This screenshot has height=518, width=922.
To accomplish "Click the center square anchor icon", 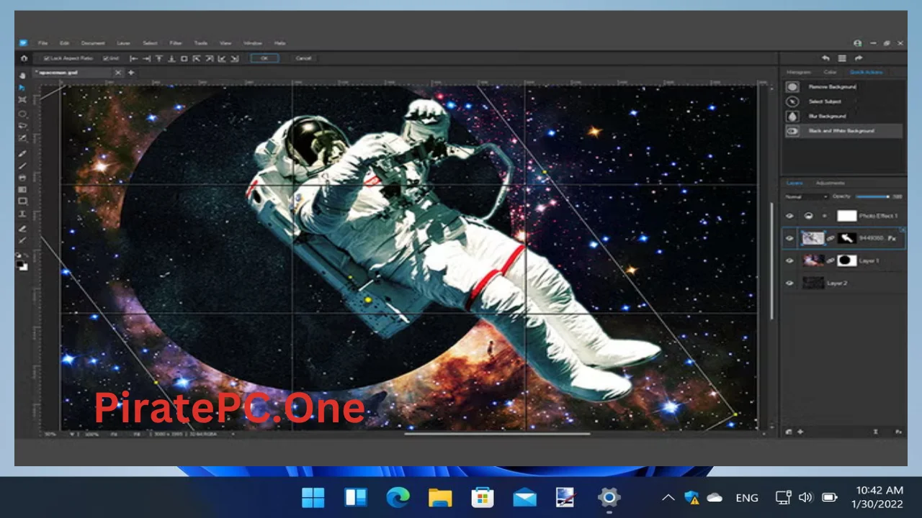I will [184, 58].
